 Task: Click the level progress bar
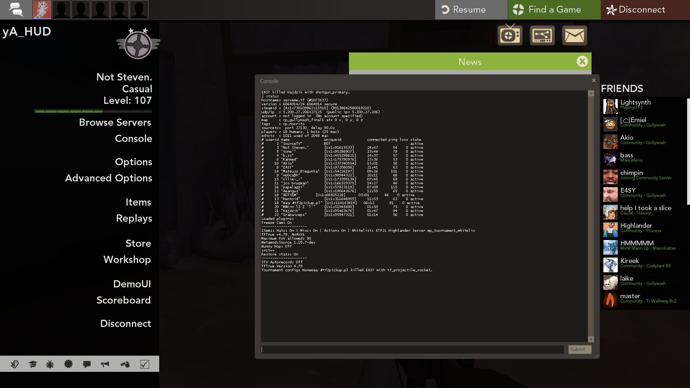click(x=93, y=111)
